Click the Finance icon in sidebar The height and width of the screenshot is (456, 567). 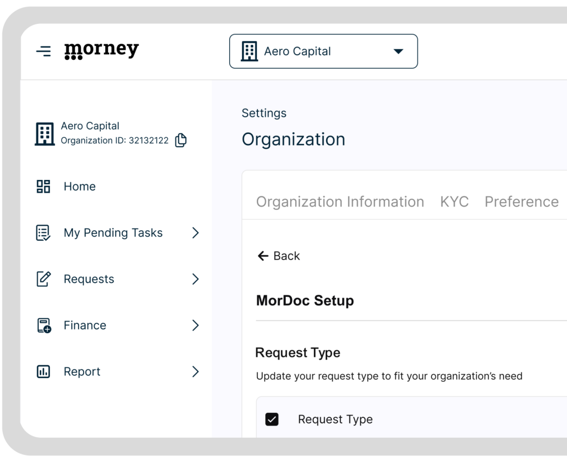pyautogui.click(x=43, y=325)
